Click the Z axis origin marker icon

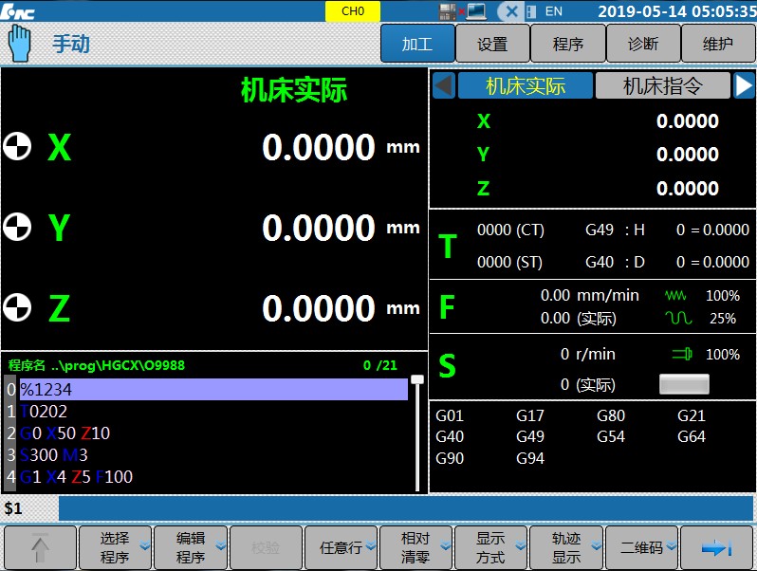coord(16,308)
